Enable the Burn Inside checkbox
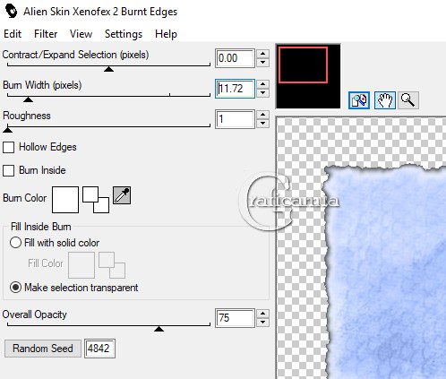The width and height of the screenshot is (446, 379). pyautogui.click(x=8, y=170)
